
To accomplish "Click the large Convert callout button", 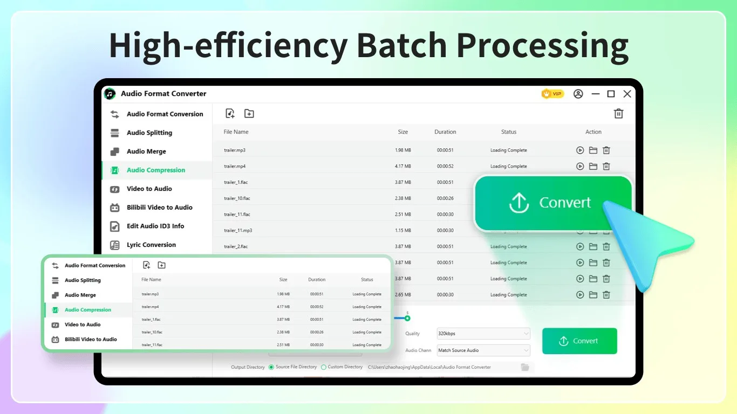I will pyautogui.click(x=552, y=203).
